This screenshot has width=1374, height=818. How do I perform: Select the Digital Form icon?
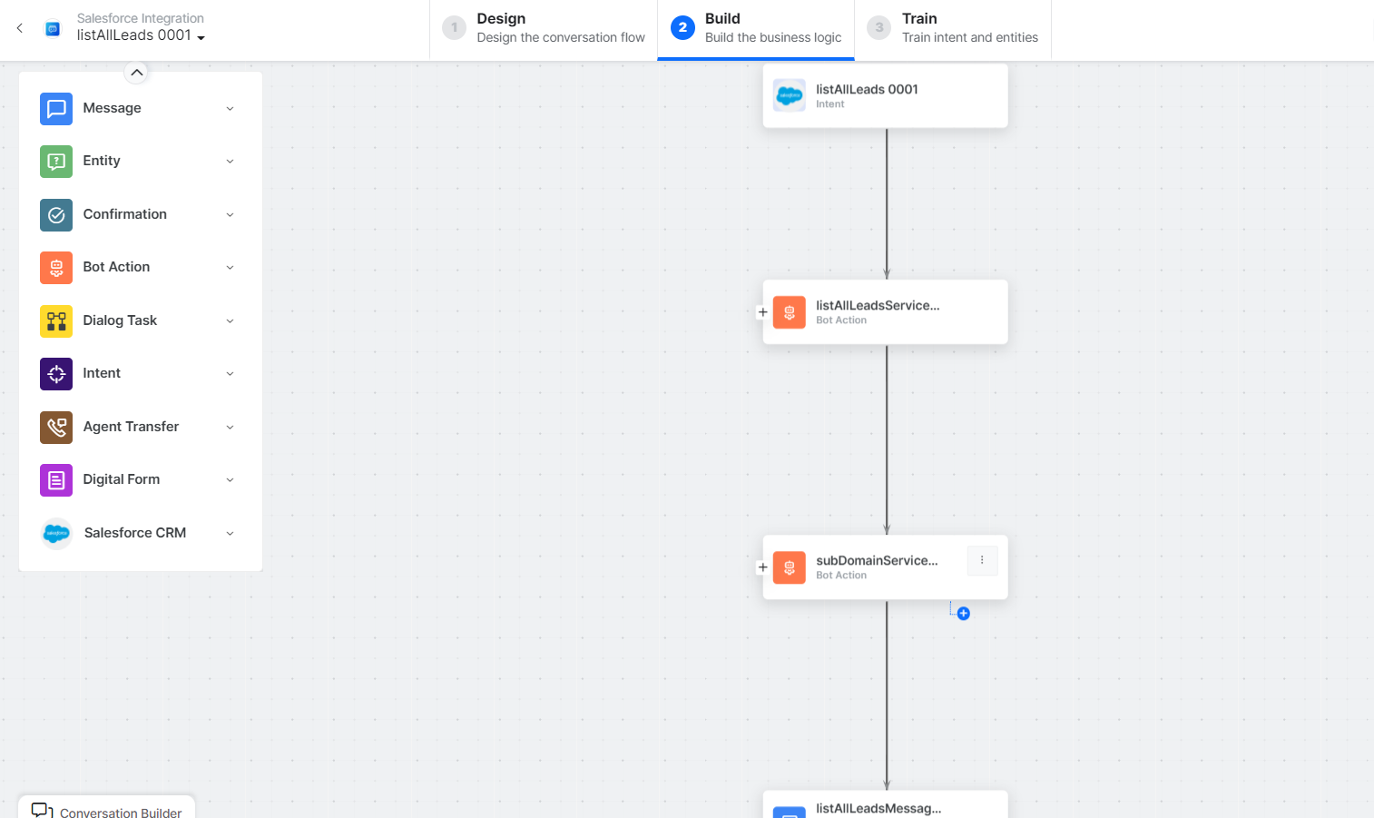point(56,480)
